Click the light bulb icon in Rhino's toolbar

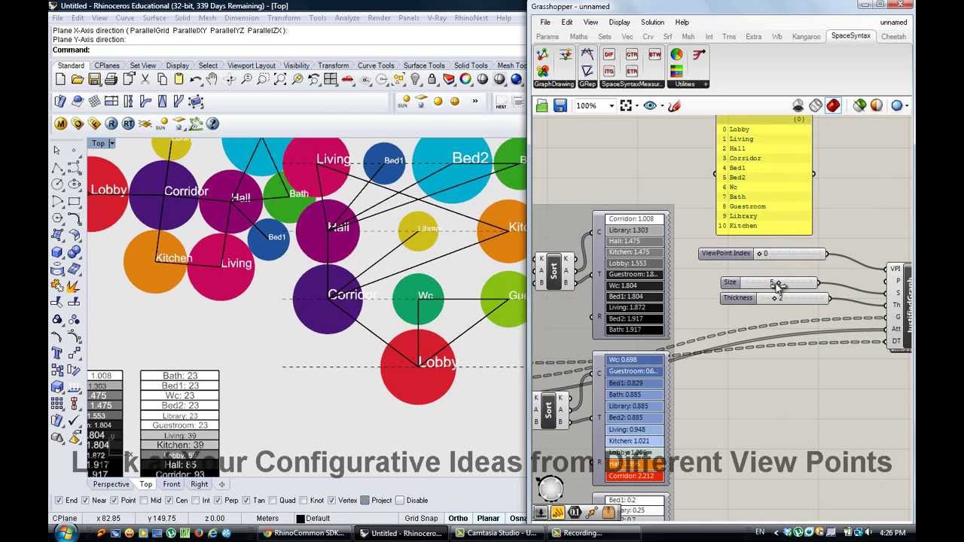coord(415,79)
